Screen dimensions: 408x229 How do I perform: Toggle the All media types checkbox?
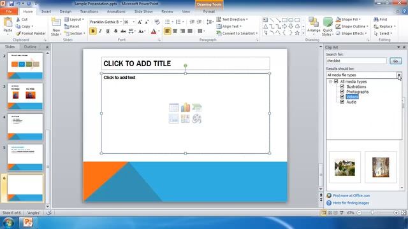point(336,81)
